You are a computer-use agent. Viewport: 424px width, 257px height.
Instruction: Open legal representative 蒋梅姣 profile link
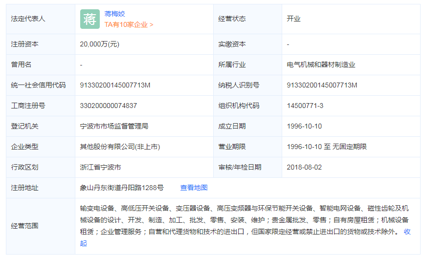click(115, 14)
